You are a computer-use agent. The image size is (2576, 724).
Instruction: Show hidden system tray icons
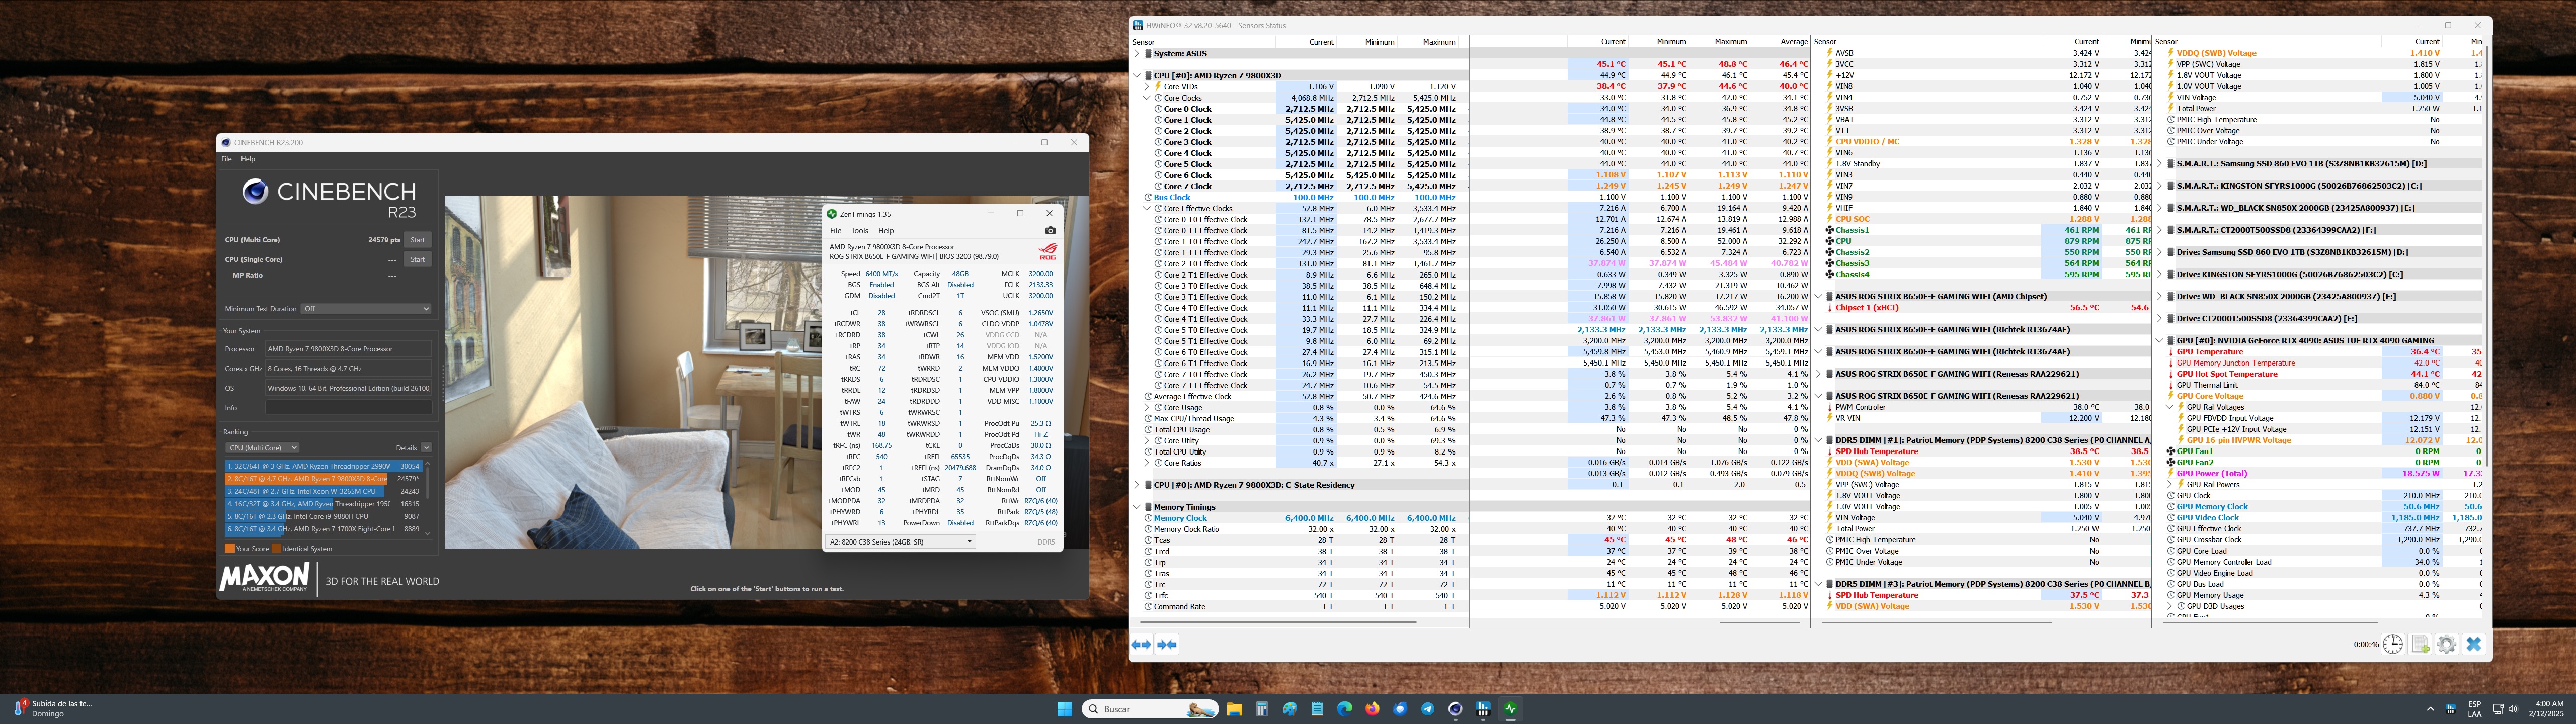coord(2430,709)
